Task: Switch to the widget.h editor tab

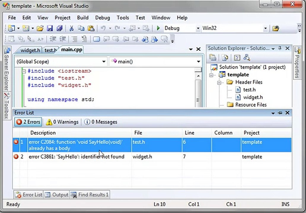Action: (x=30, y=50)
